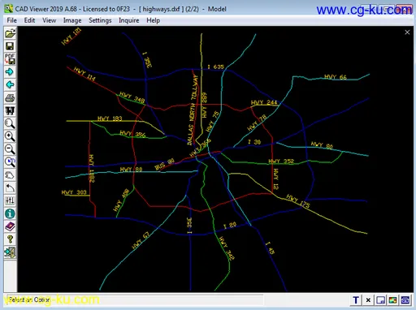Toggle the colorful image button in status bar
The height and width of the screenshot is (310, 416).
click(393, 300)
